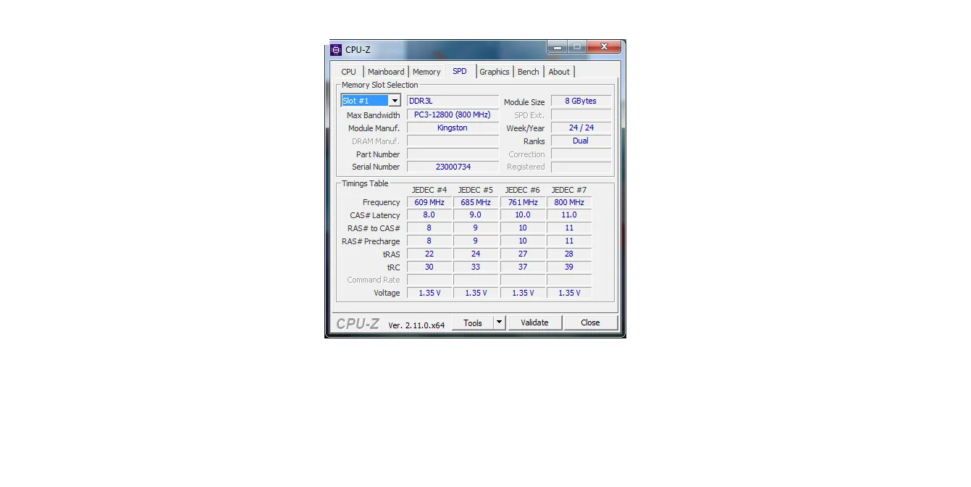Open the Mainboard tab
The image size is (971, 487).
pyautogui.click(x=386, y=72)
